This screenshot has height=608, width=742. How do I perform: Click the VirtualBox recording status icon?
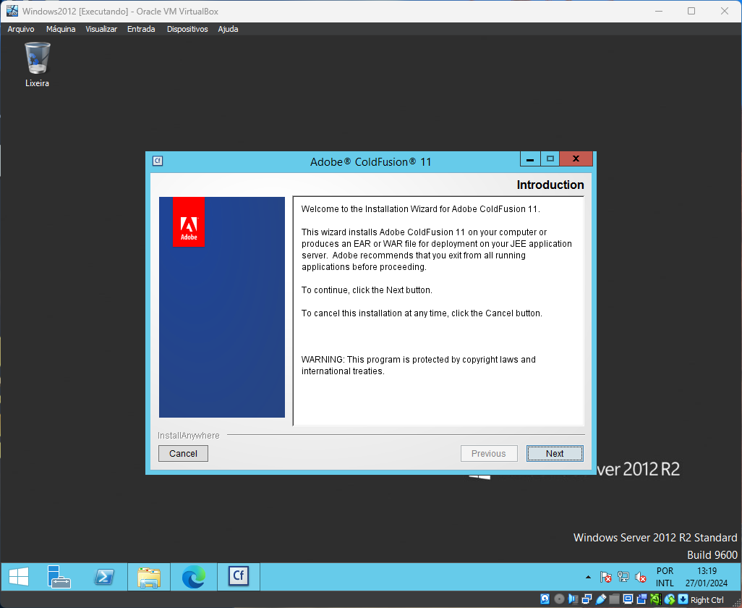[641, 599]
